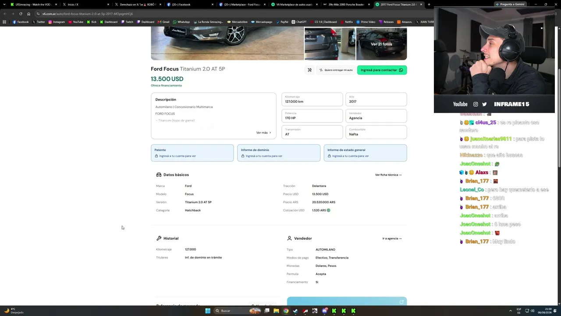Open Discord from the taskbar
The height and width of the screenshot is (316, 561).
point(325,311)
